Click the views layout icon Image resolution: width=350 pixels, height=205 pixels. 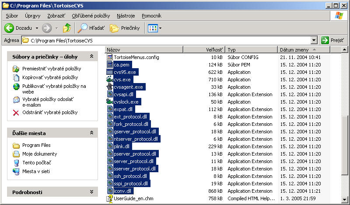(153, 28)
